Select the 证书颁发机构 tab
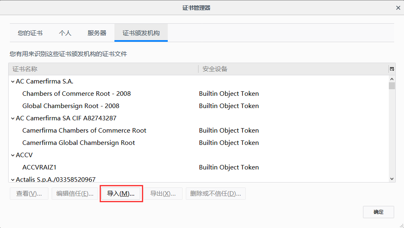Image resolution: width=404 pixels, height=228 pixels. pos(141,33)
